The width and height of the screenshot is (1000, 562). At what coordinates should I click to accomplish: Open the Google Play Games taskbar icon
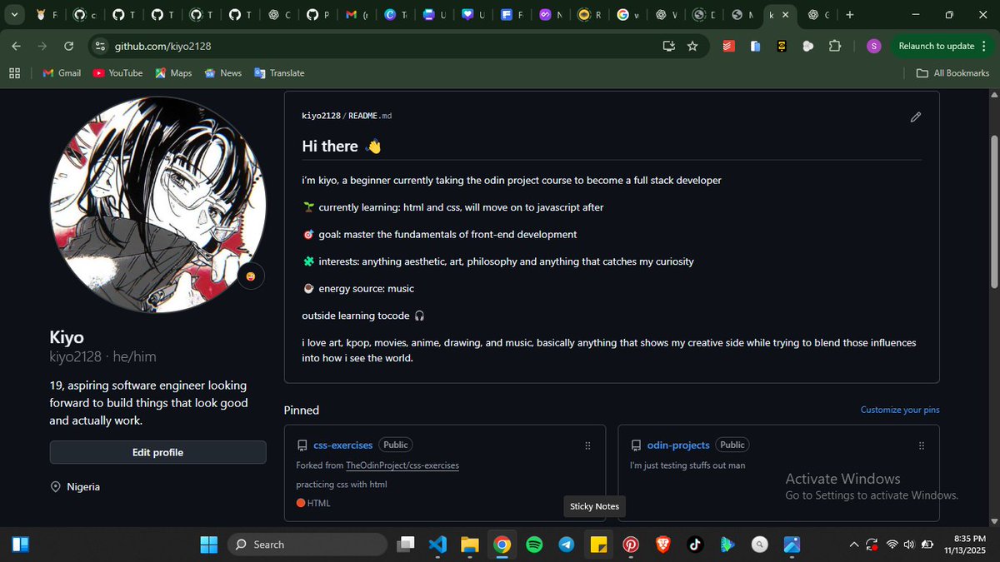pyautogui.click(x=727, y=545)
